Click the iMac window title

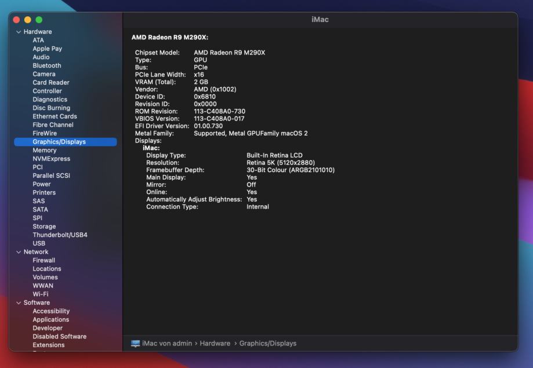(320, 20)
